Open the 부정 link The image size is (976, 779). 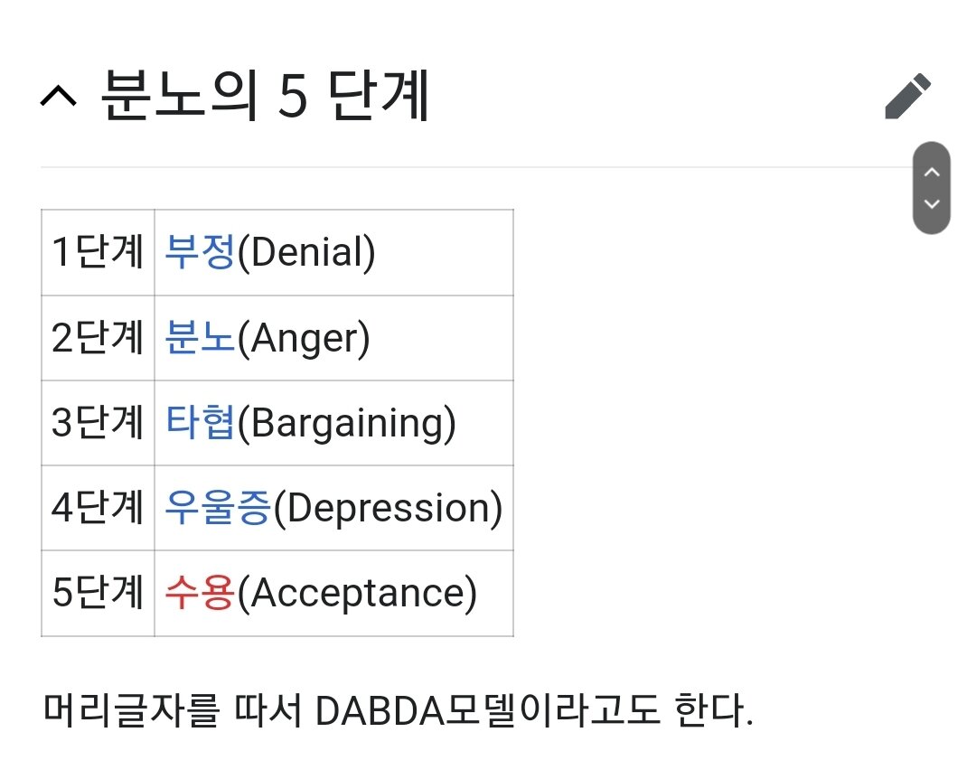click(200, 252)
